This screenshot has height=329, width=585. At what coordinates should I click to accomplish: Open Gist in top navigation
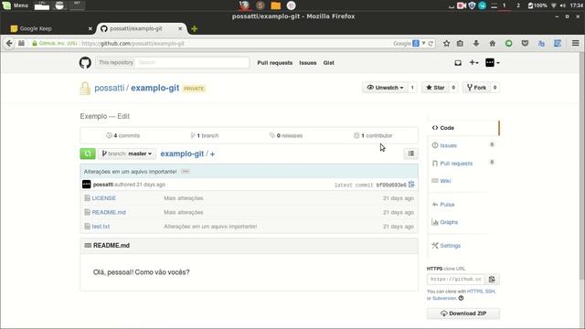(329, 63)
